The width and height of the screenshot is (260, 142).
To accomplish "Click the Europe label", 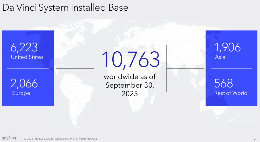I will point(21,93).
